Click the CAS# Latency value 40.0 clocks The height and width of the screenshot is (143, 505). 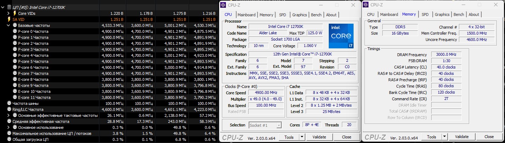[446, 67]
